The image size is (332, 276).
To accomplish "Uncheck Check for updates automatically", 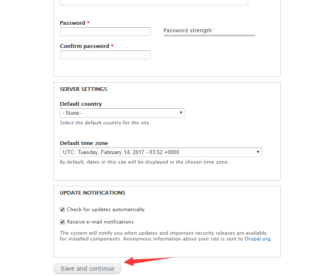I will click(62, 209).
